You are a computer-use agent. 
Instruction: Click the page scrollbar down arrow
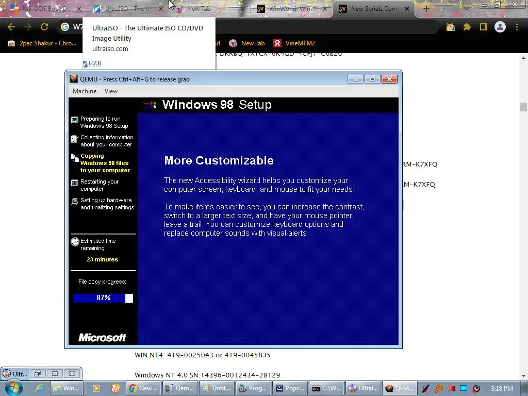523,376
